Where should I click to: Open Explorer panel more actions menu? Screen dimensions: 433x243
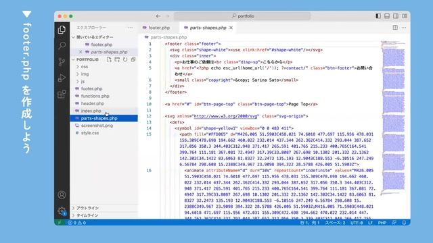130,28
